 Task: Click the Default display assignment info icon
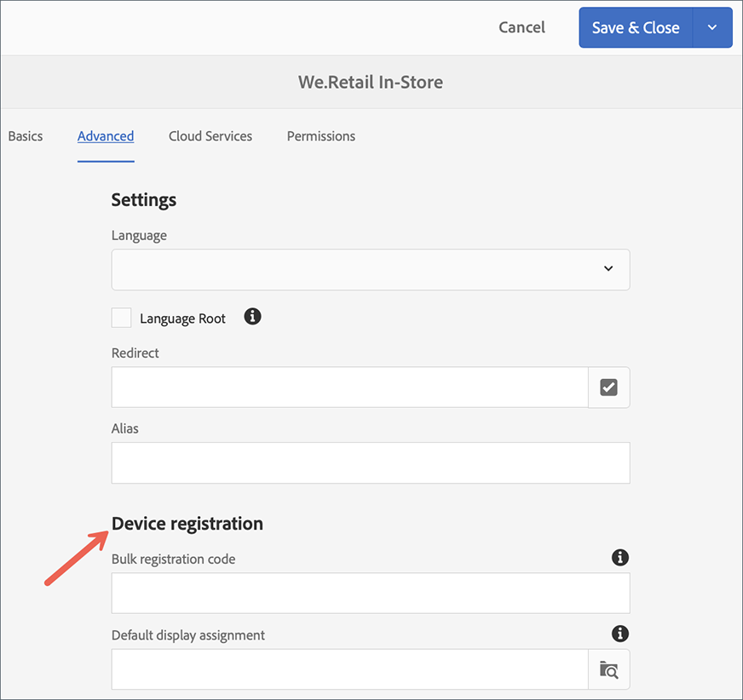pyautogui.click(x=620, y=634)
